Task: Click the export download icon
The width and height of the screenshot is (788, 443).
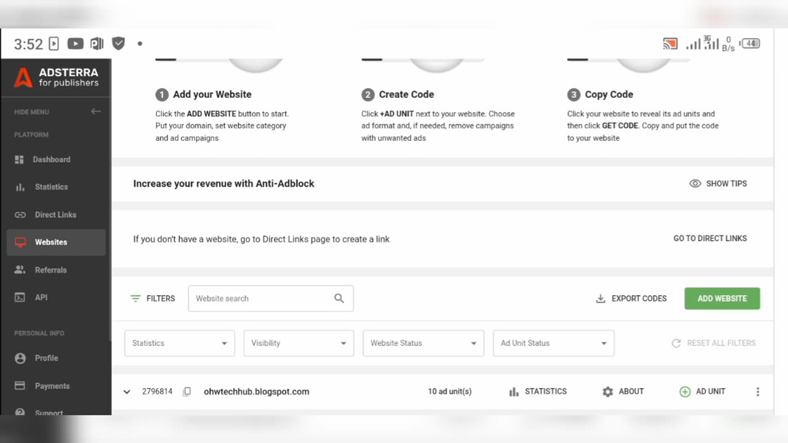Action: point(601,298)
